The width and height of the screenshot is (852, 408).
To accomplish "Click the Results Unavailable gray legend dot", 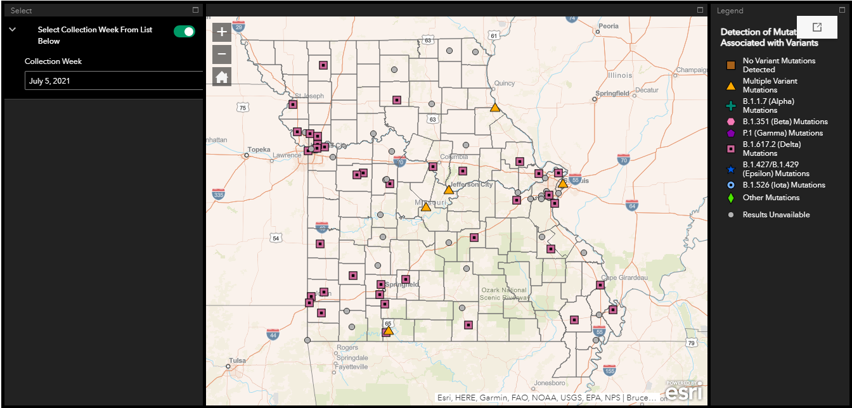I will pyautogui.click(x=731, y=215).
